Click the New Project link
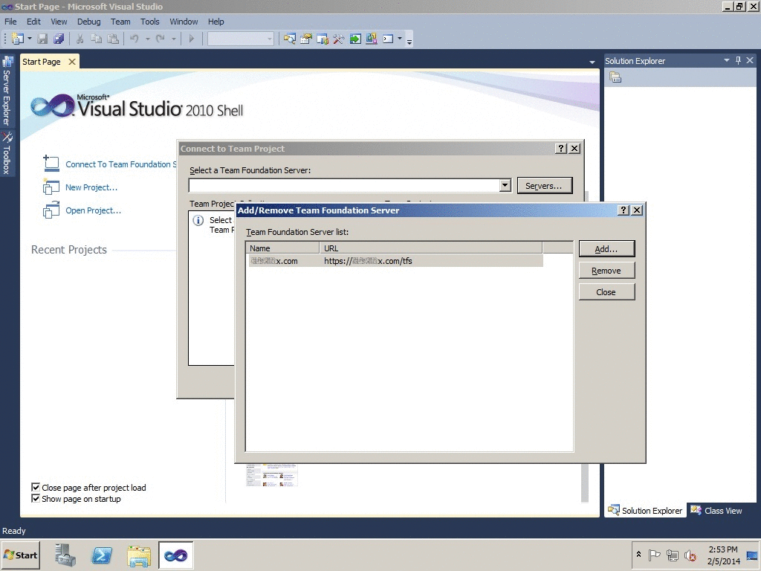 click(91, 187)
